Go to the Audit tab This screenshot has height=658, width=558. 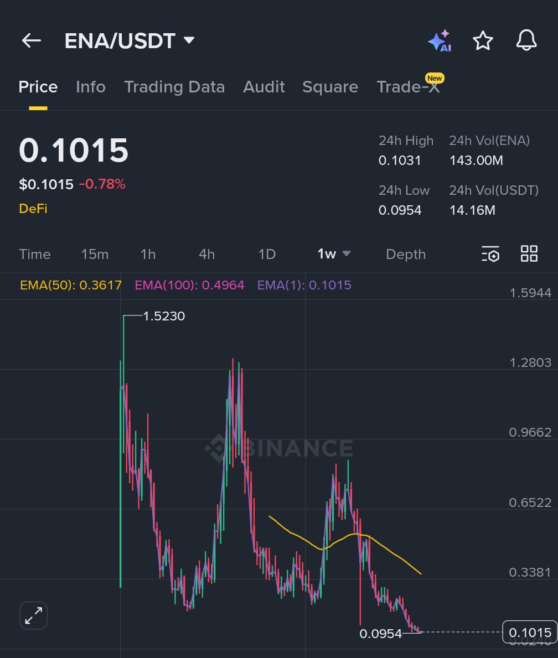(263, 87)
